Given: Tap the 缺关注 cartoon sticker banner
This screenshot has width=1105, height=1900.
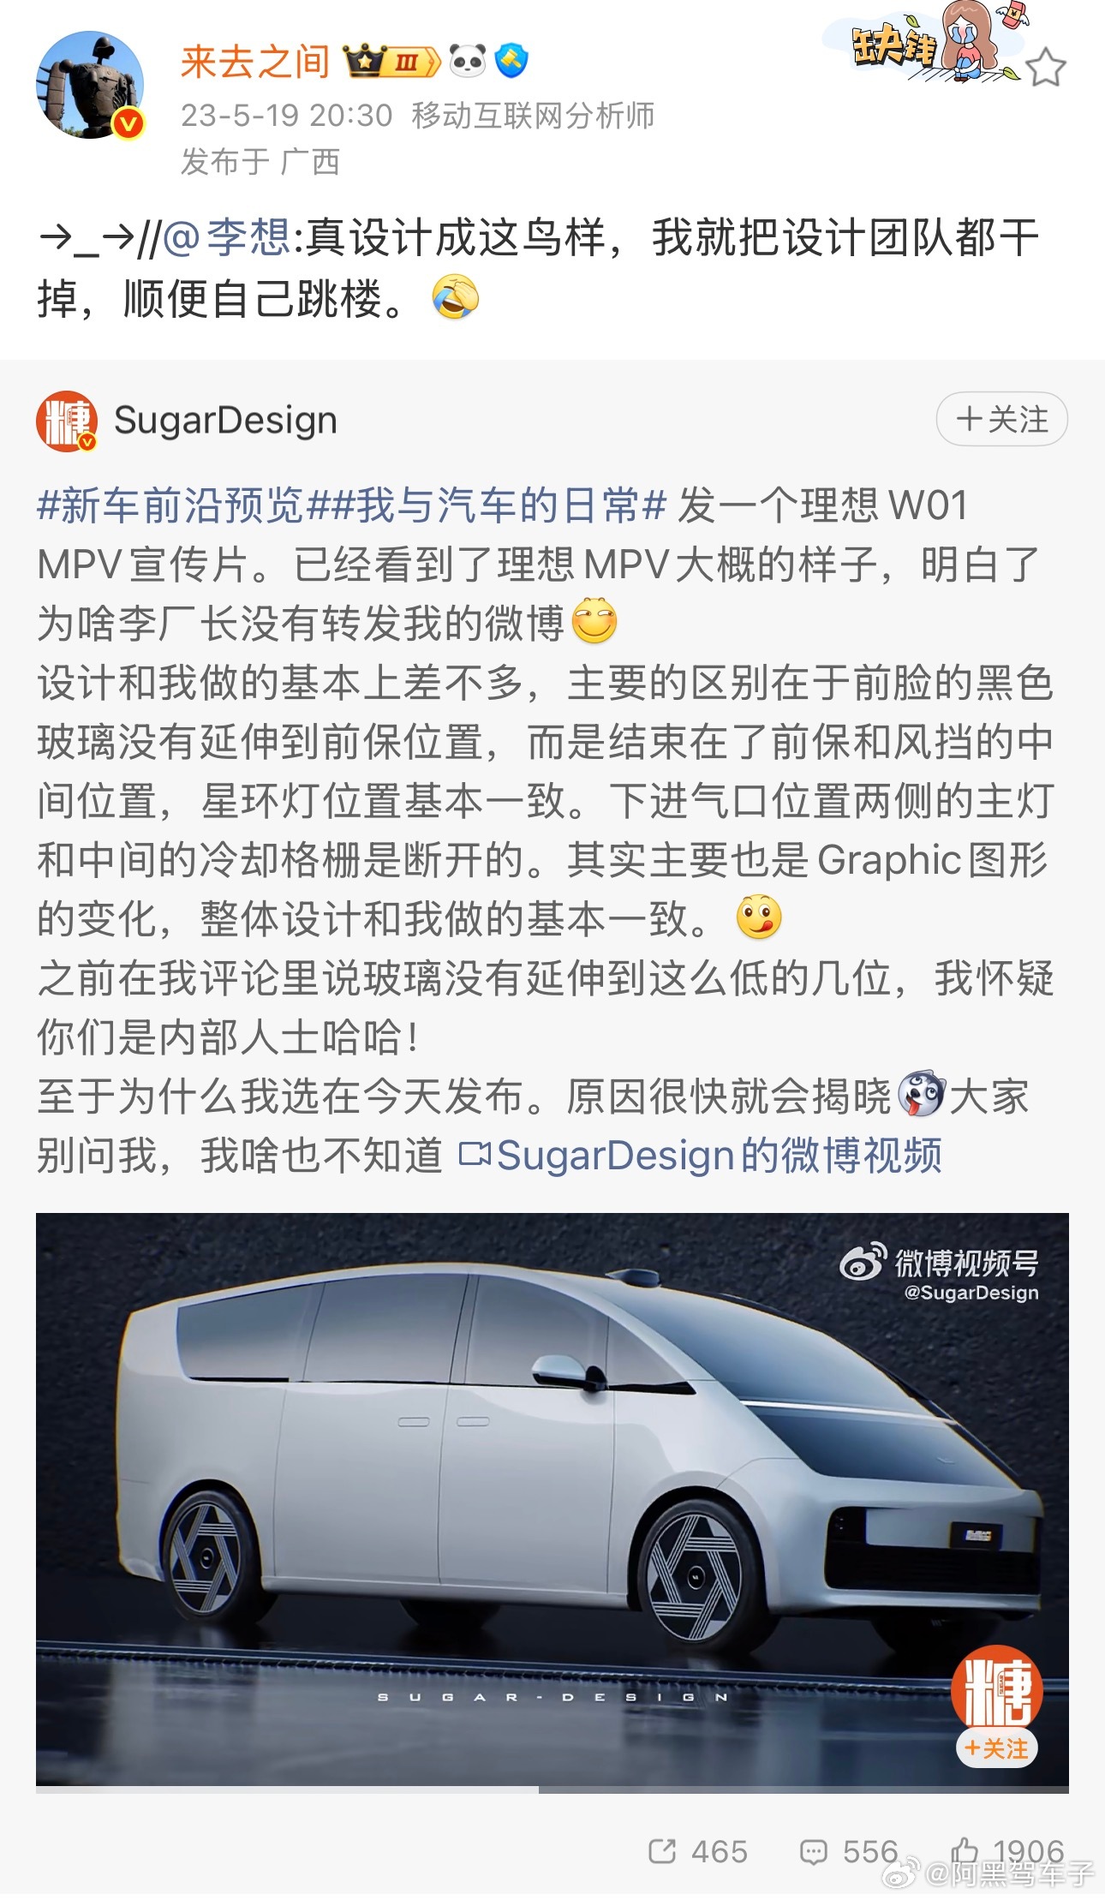Looking at the screenshot, I should [923, 43].
